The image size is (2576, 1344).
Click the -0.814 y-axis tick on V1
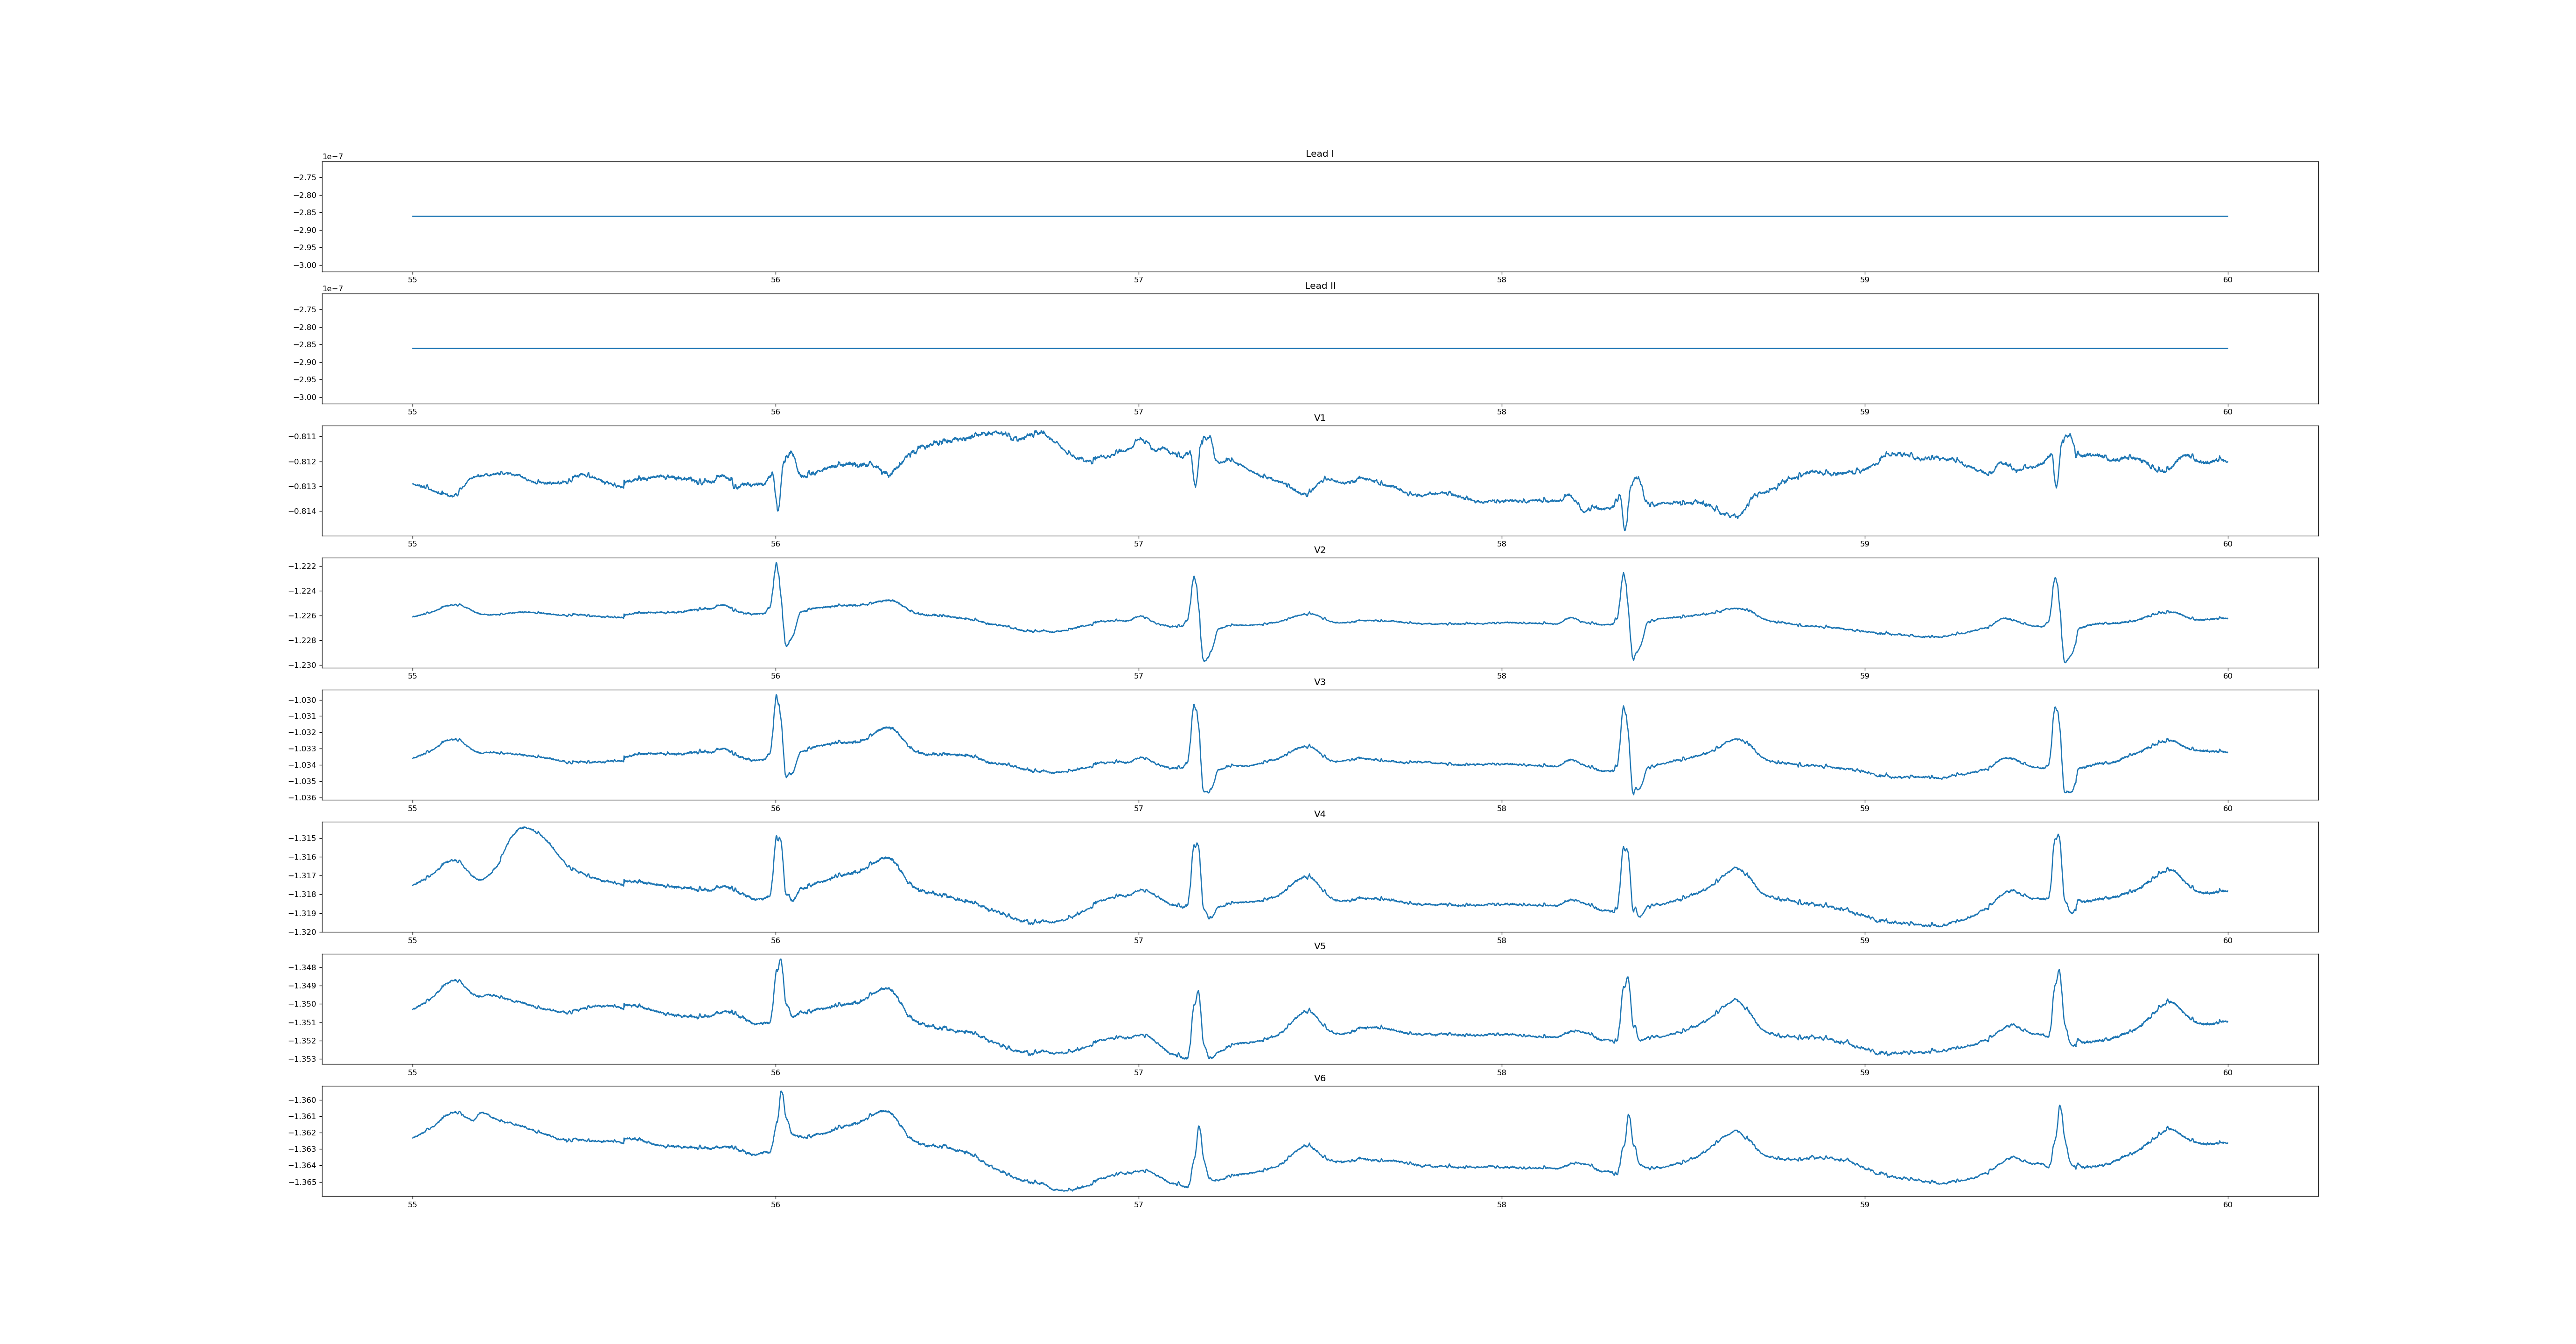[x=302, y=511]
